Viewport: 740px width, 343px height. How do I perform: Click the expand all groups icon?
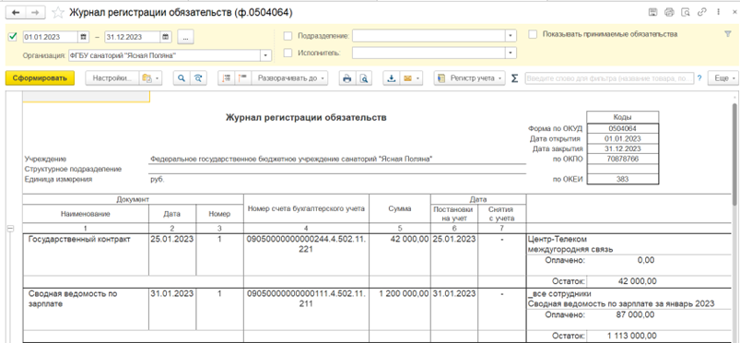click(x=242, y=79)
